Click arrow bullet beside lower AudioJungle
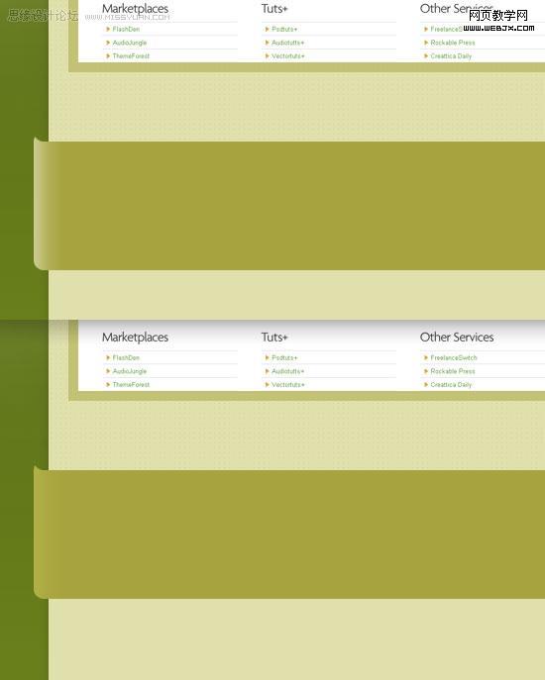Viewport: 545px width, 680px height. (x=108, y=371)
